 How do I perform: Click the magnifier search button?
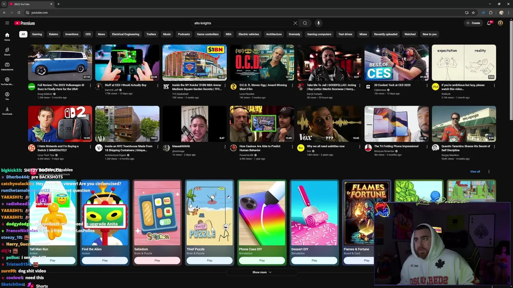pyautogui.click(x=305, y=23)
